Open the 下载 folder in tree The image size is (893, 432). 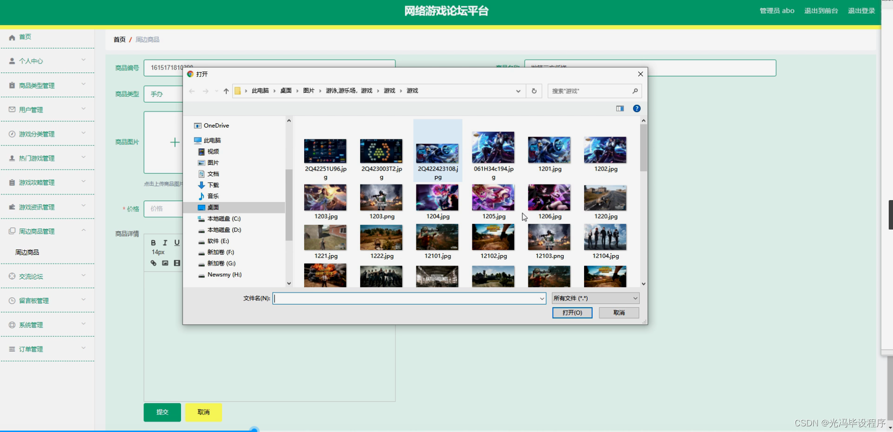(x=209, y=185)
